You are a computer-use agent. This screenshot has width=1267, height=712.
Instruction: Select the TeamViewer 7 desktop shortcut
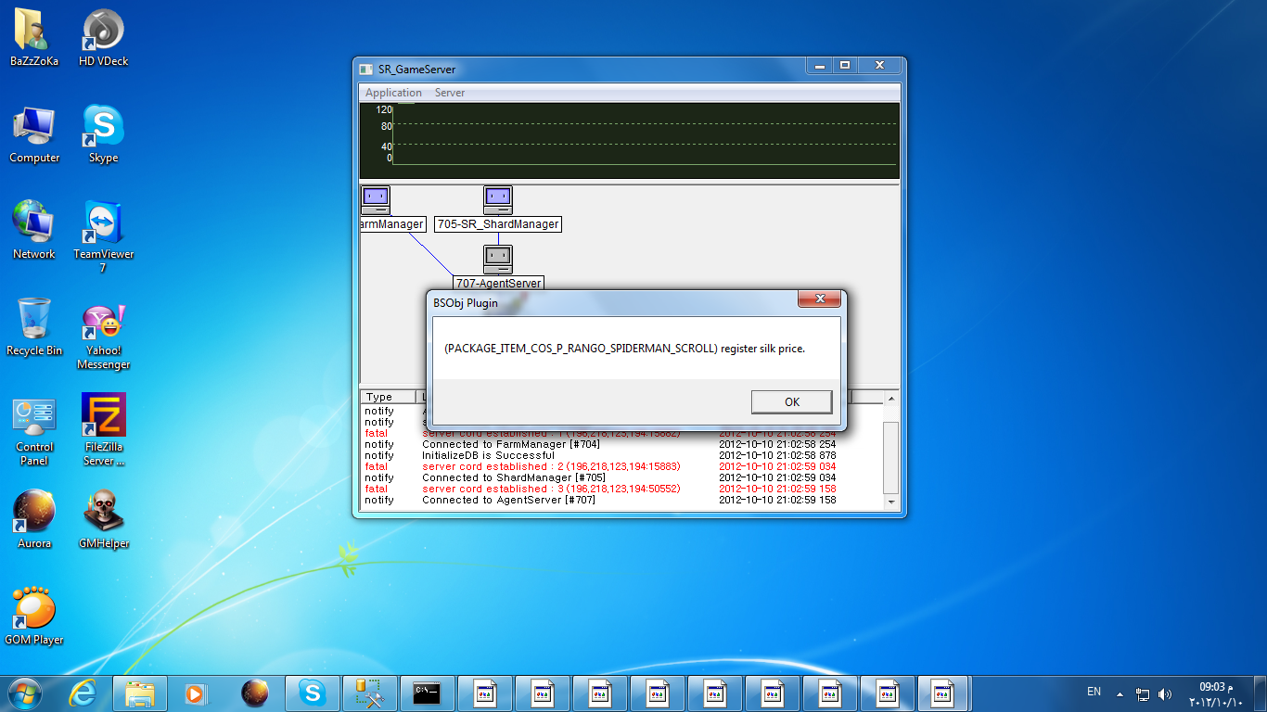click(x=103, y=236)
